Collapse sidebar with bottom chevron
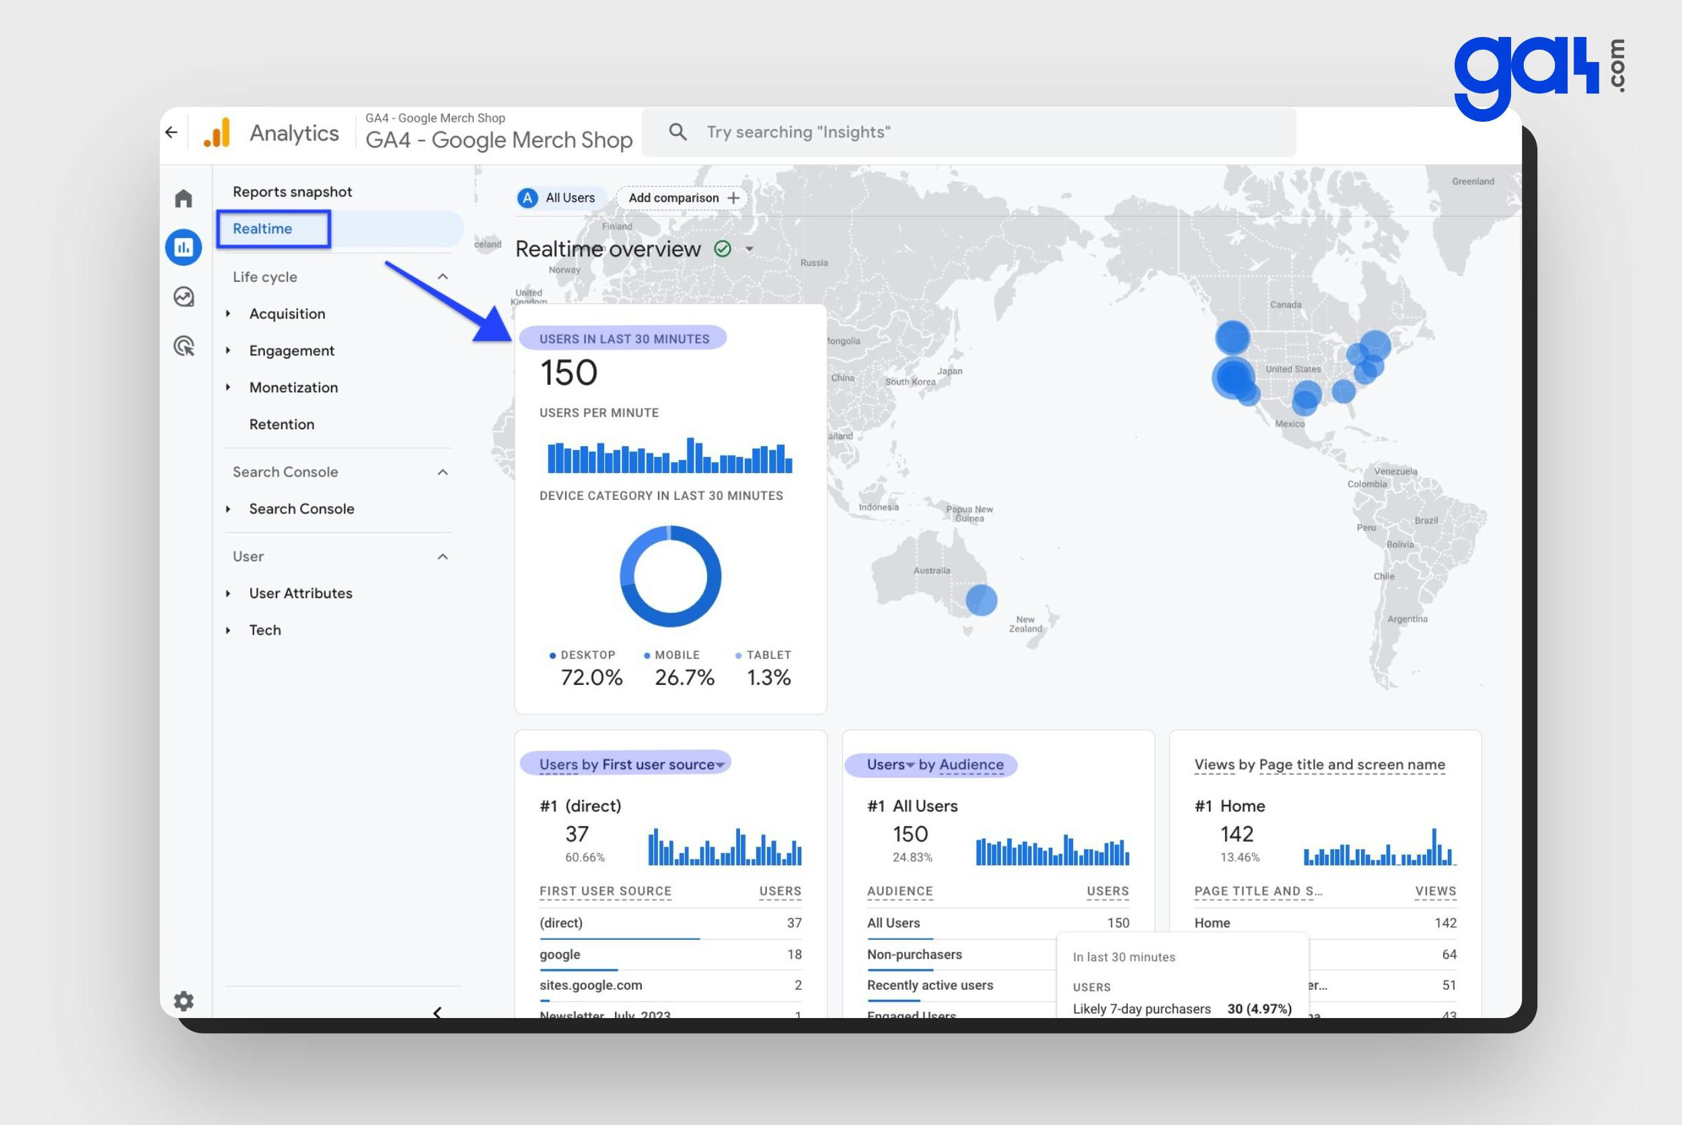This screenshot has width=1682, height=1125. point(437,1012)
